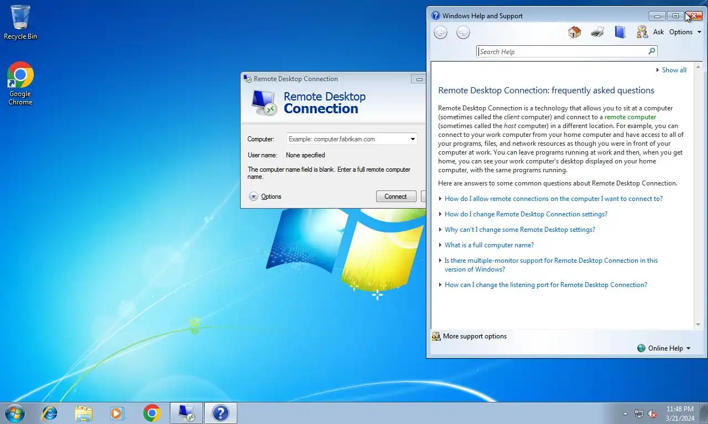Print the current help topic
Image resolution: width=708 pixels, height=424 pixels.
597,32
